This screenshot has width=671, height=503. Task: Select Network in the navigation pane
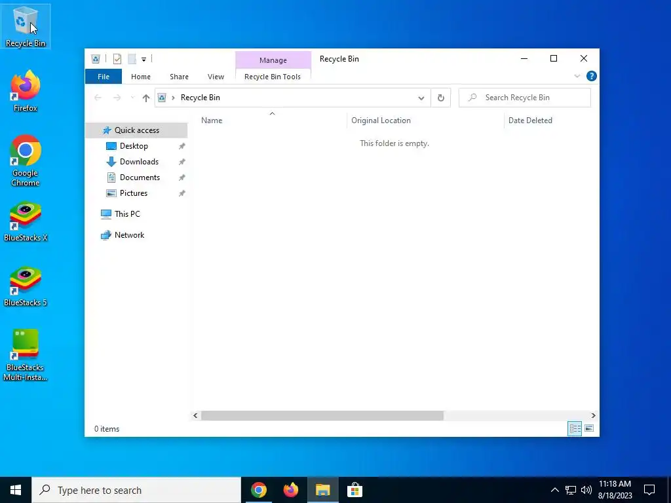(x=129, y=235)
